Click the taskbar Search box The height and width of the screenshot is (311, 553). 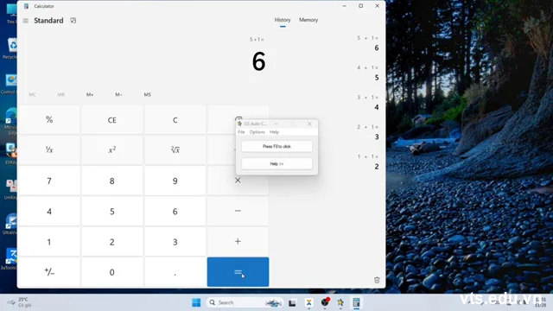[245, 302]
